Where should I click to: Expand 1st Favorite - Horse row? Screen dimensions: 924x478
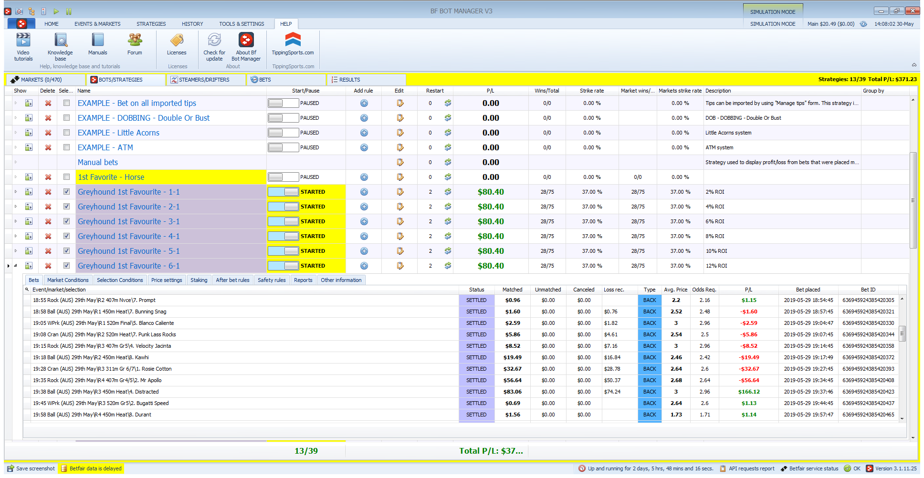coord(16,177)
